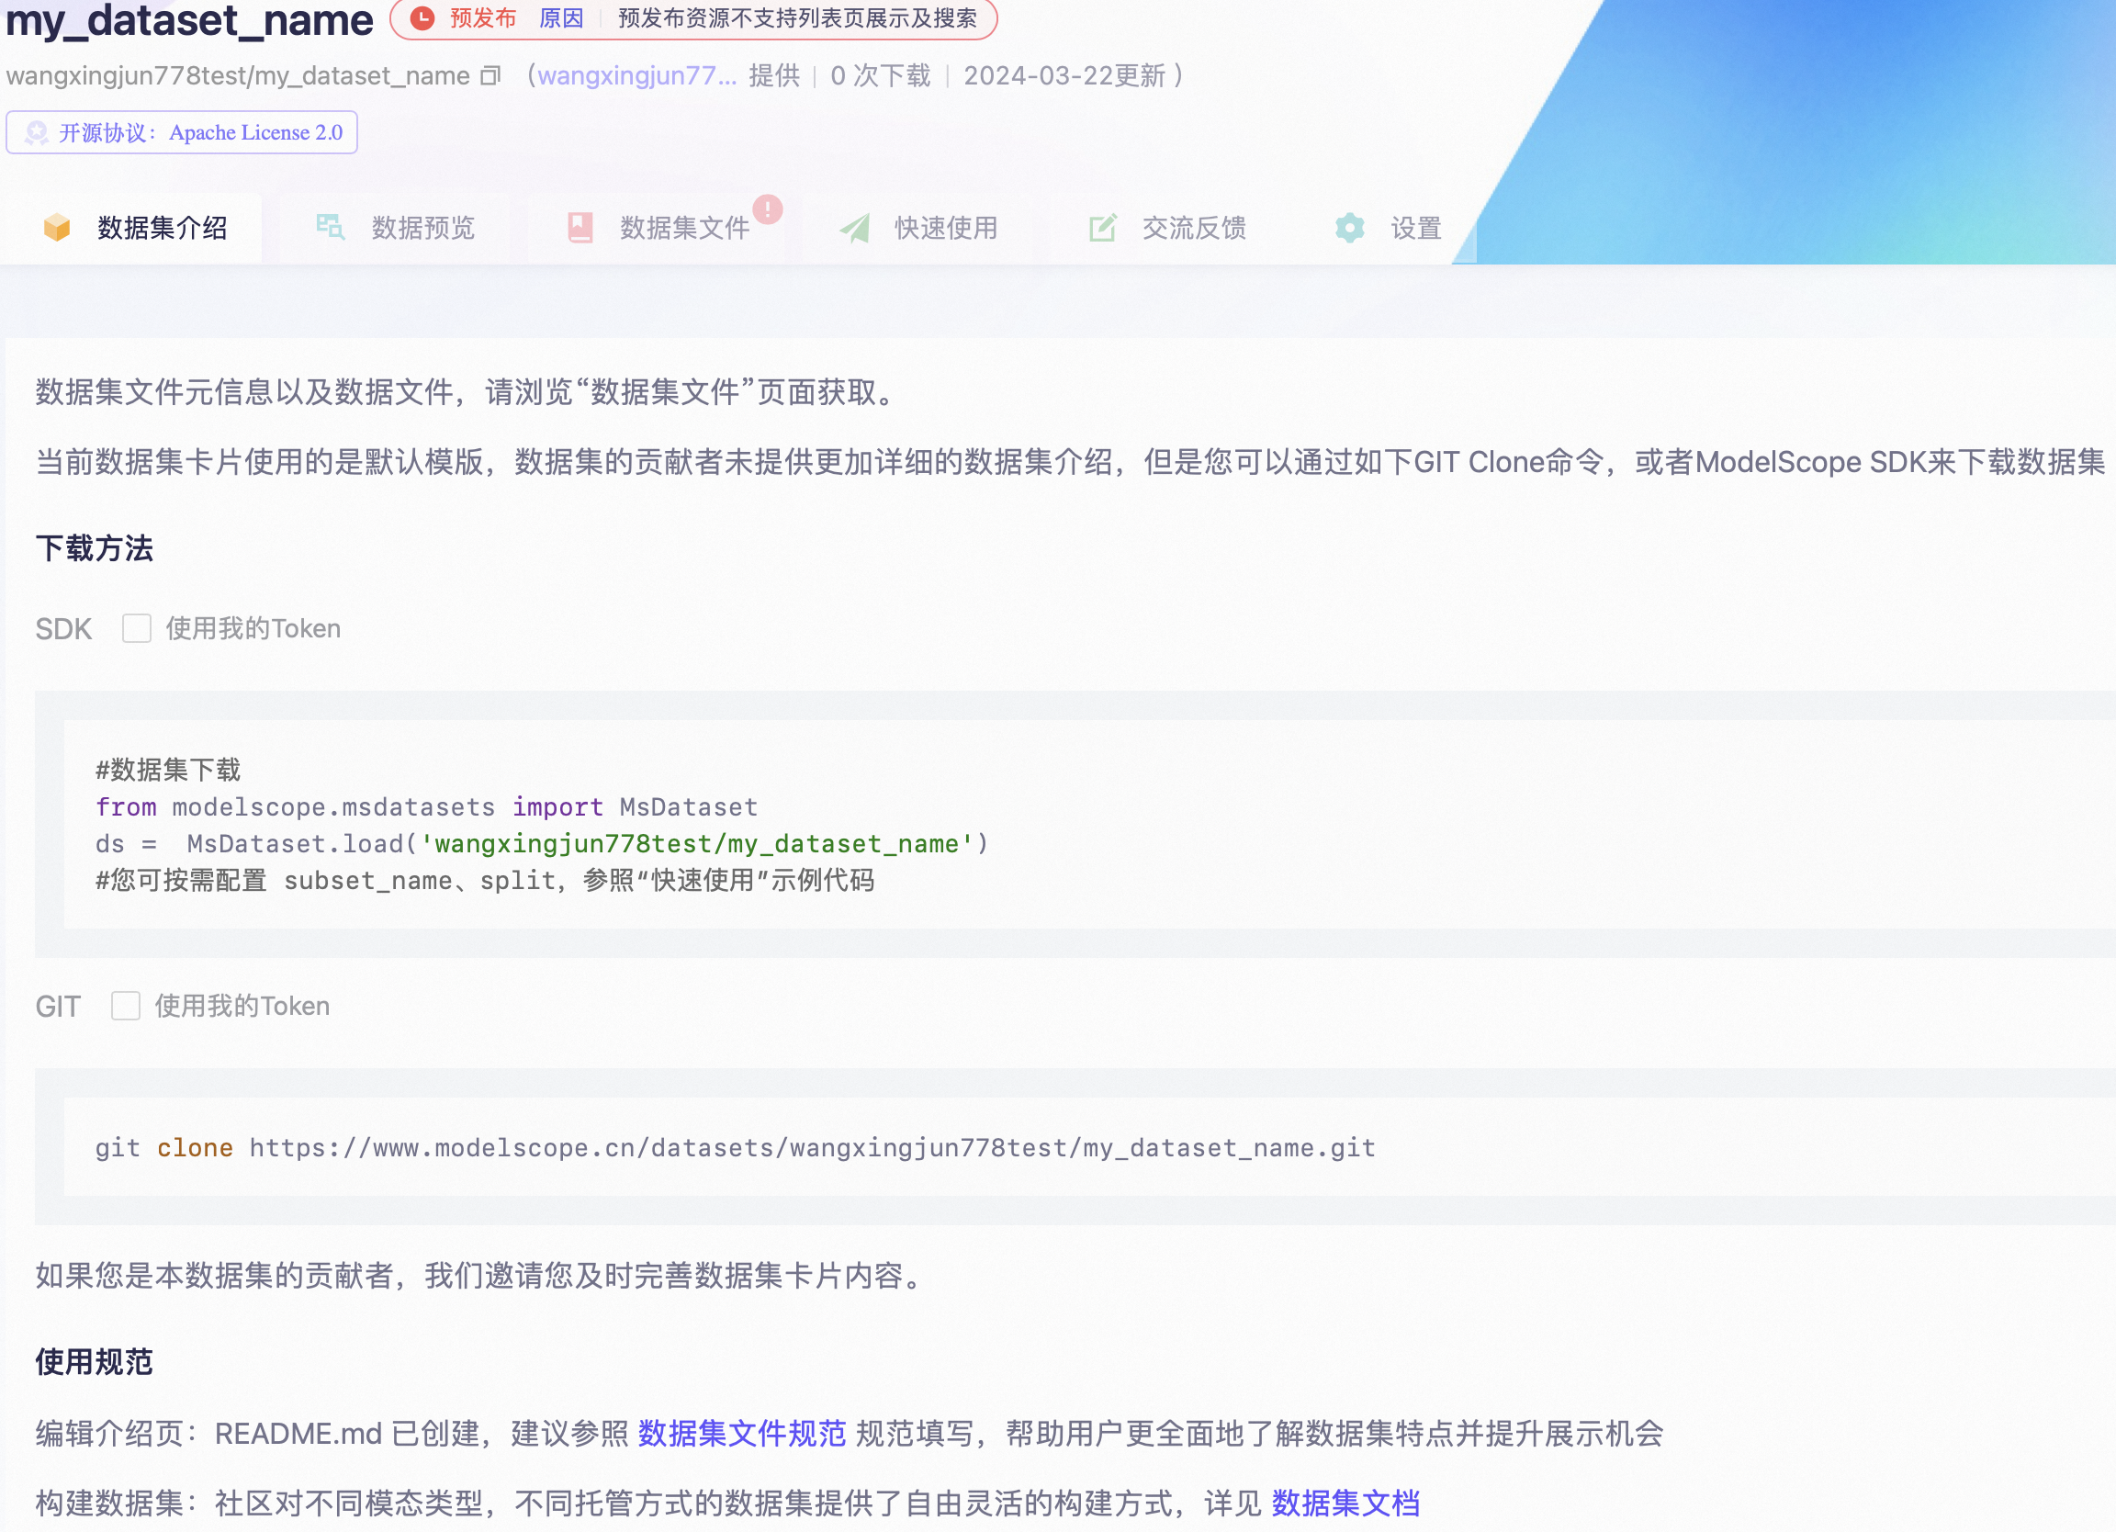Viewport: 2116px width, 1532px height.
Task: Open the 数据预览 tab
Action: [422, 228]
